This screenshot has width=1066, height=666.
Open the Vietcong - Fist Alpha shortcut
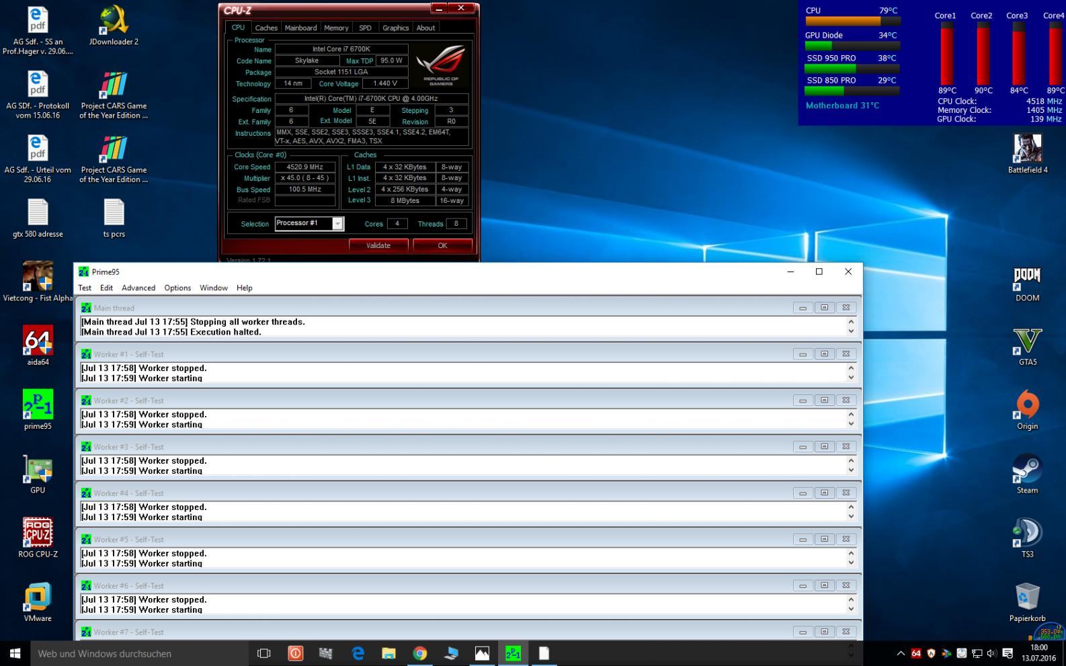[38, 282]
